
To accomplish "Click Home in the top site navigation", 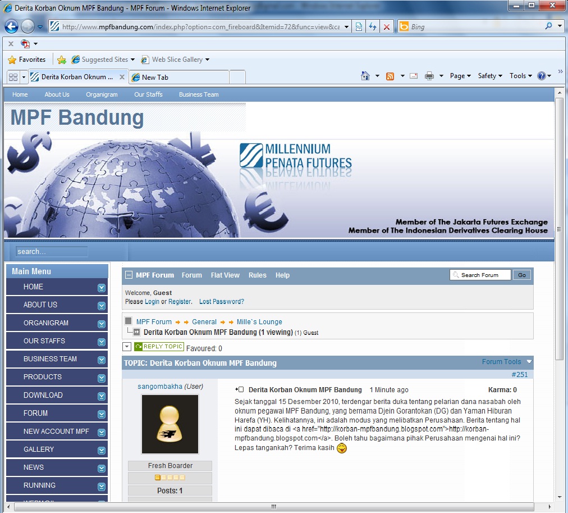I will pos(20,94).
